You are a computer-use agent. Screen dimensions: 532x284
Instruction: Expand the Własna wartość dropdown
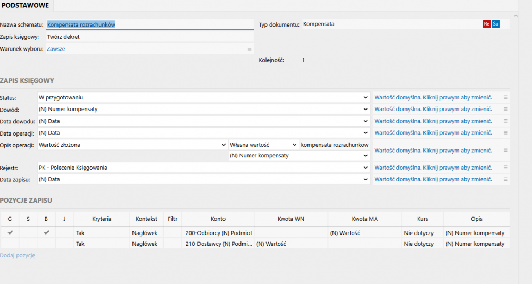[x=295, y=145]
